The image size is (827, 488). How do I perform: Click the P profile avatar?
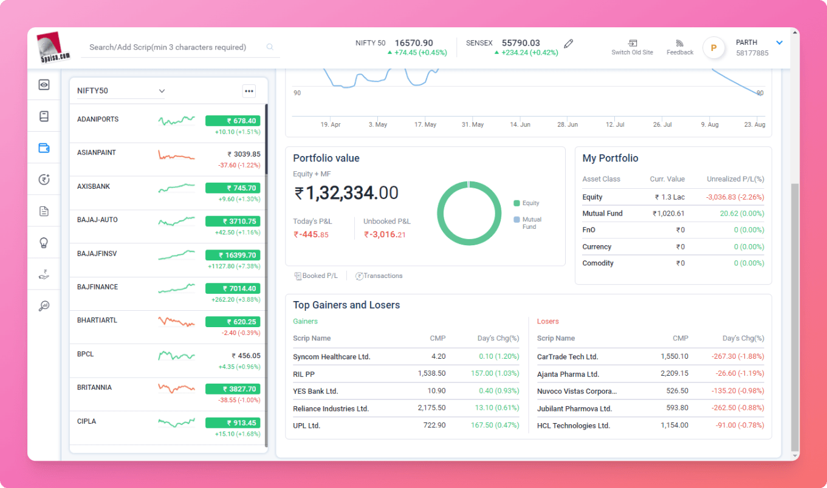coord(713,48)
